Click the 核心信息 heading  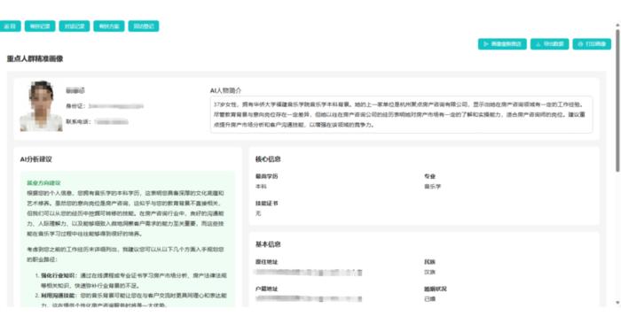(x=268, y=159)
